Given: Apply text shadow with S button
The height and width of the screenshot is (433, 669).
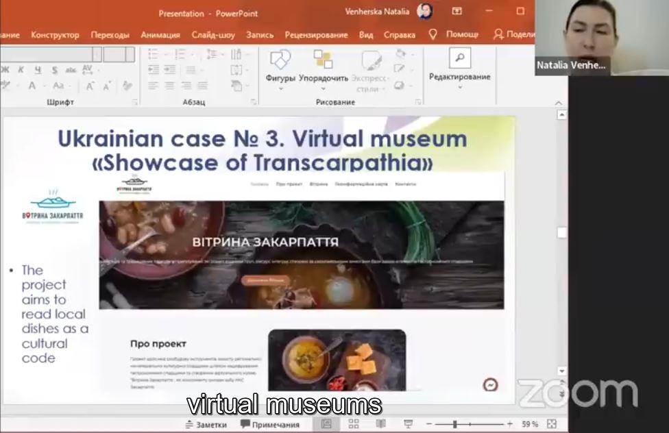Looking at the screenshot, I should (x=55, y=69).
